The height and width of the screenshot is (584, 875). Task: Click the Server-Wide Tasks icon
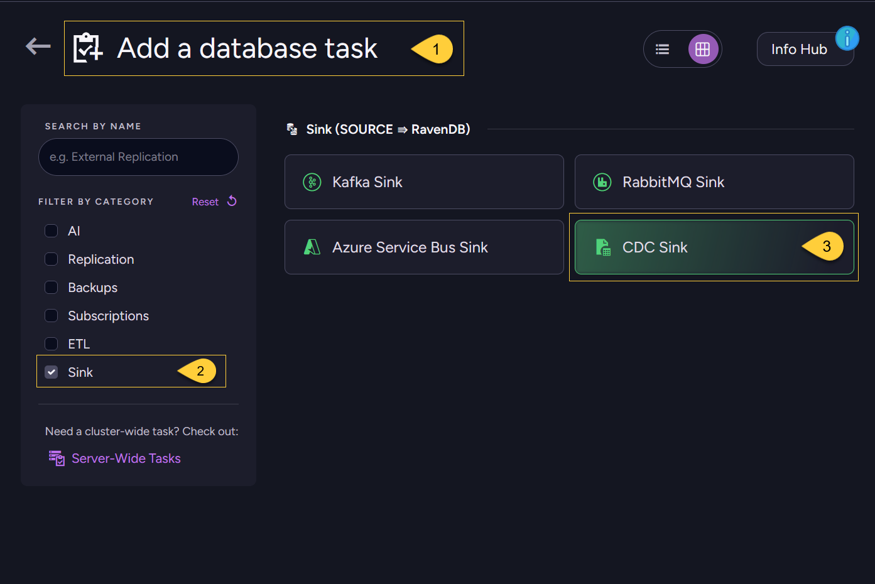pyautogui.click(x=57, y=458)
